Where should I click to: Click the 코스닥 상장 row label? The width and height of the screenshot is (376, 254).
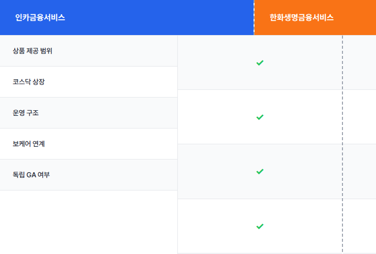point(29,82)
